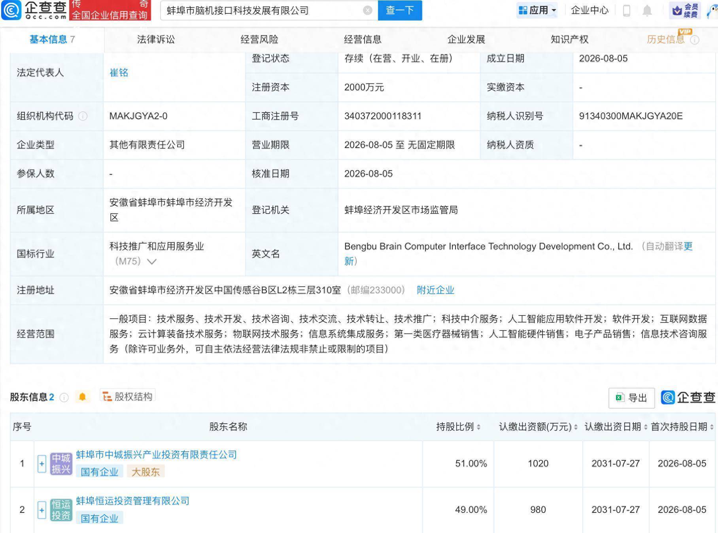Select organization code MAKJGYA2-0
Screen dimensions: 718x533
point(138,116)
